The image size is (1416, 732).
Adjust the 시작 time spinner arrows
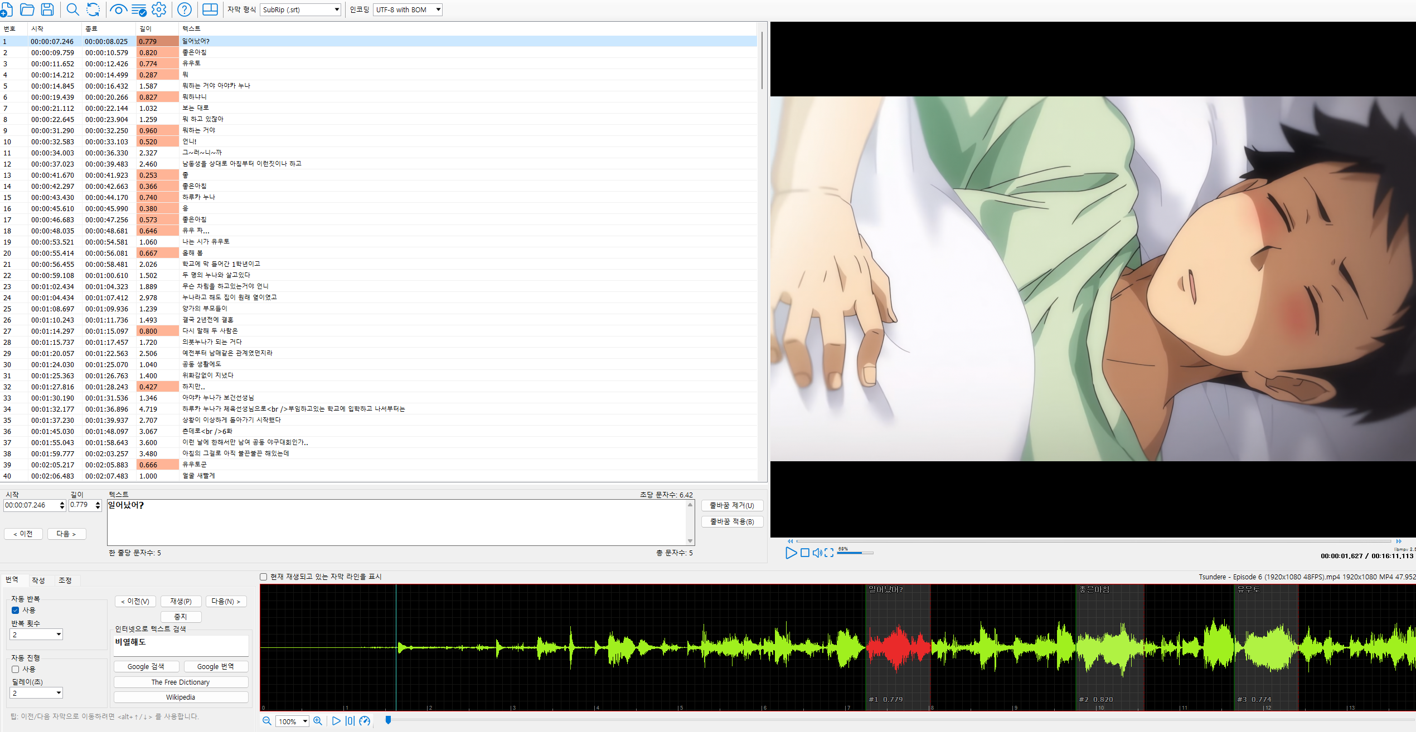[62, 505]
